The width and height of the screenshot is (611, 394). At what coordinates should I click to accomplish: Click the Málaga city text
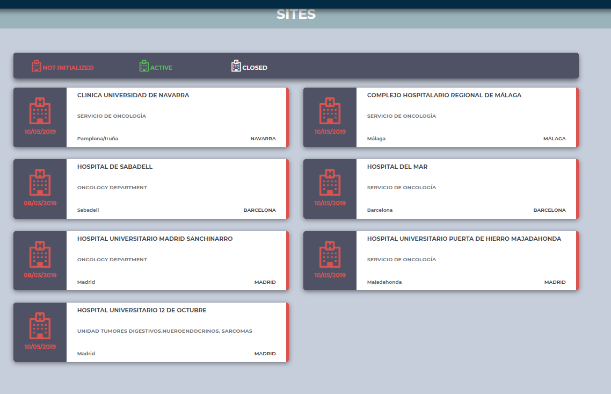coord(376,139)
